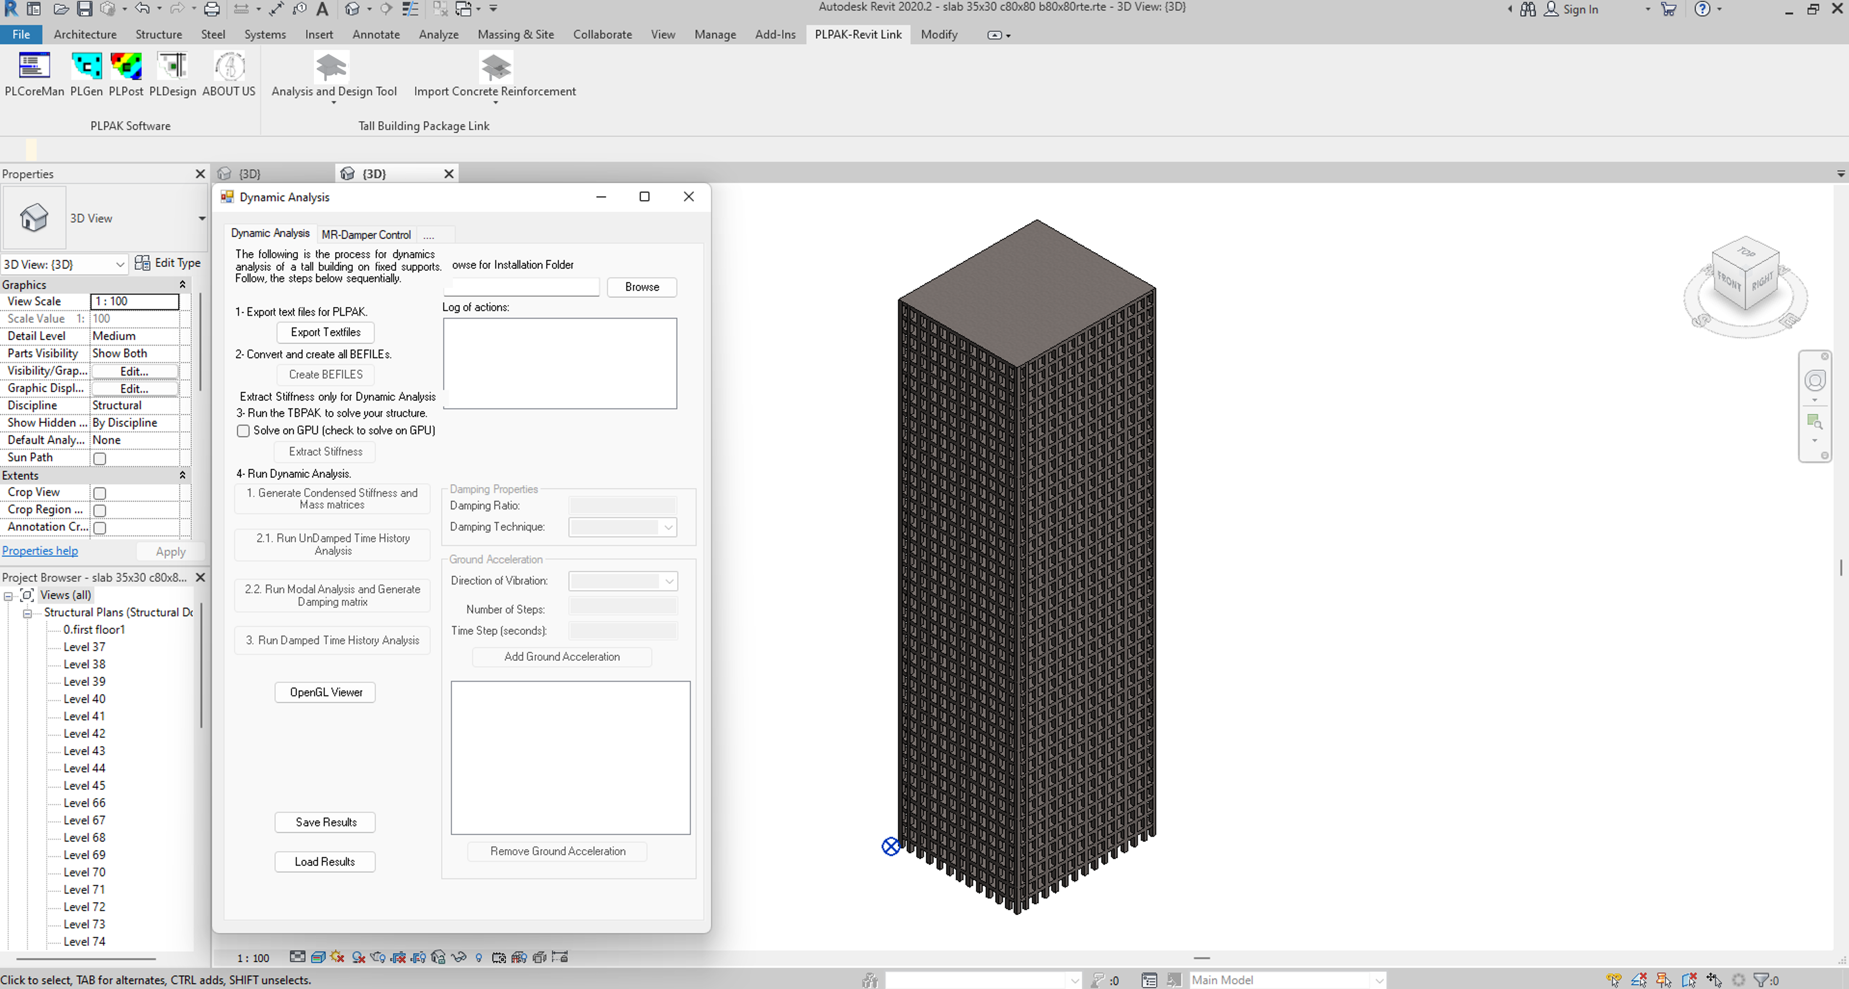Click Reveal Hidden Elements bulb icon
This screenshot has width=1849, height=989.
[479, 957]
